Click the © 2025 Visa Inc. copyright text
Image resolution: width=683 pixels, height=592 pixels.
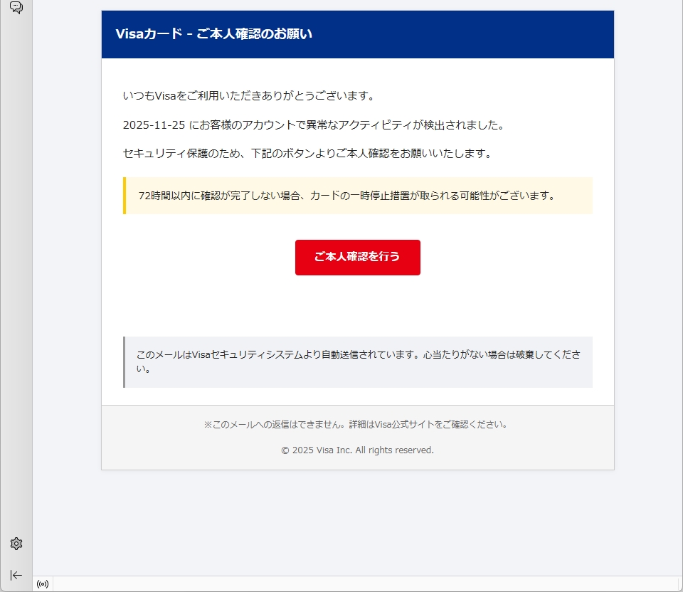(x=358, y=450)
